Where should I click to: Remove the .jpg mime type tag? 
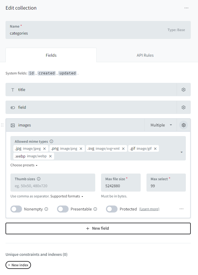pos(44,149)
